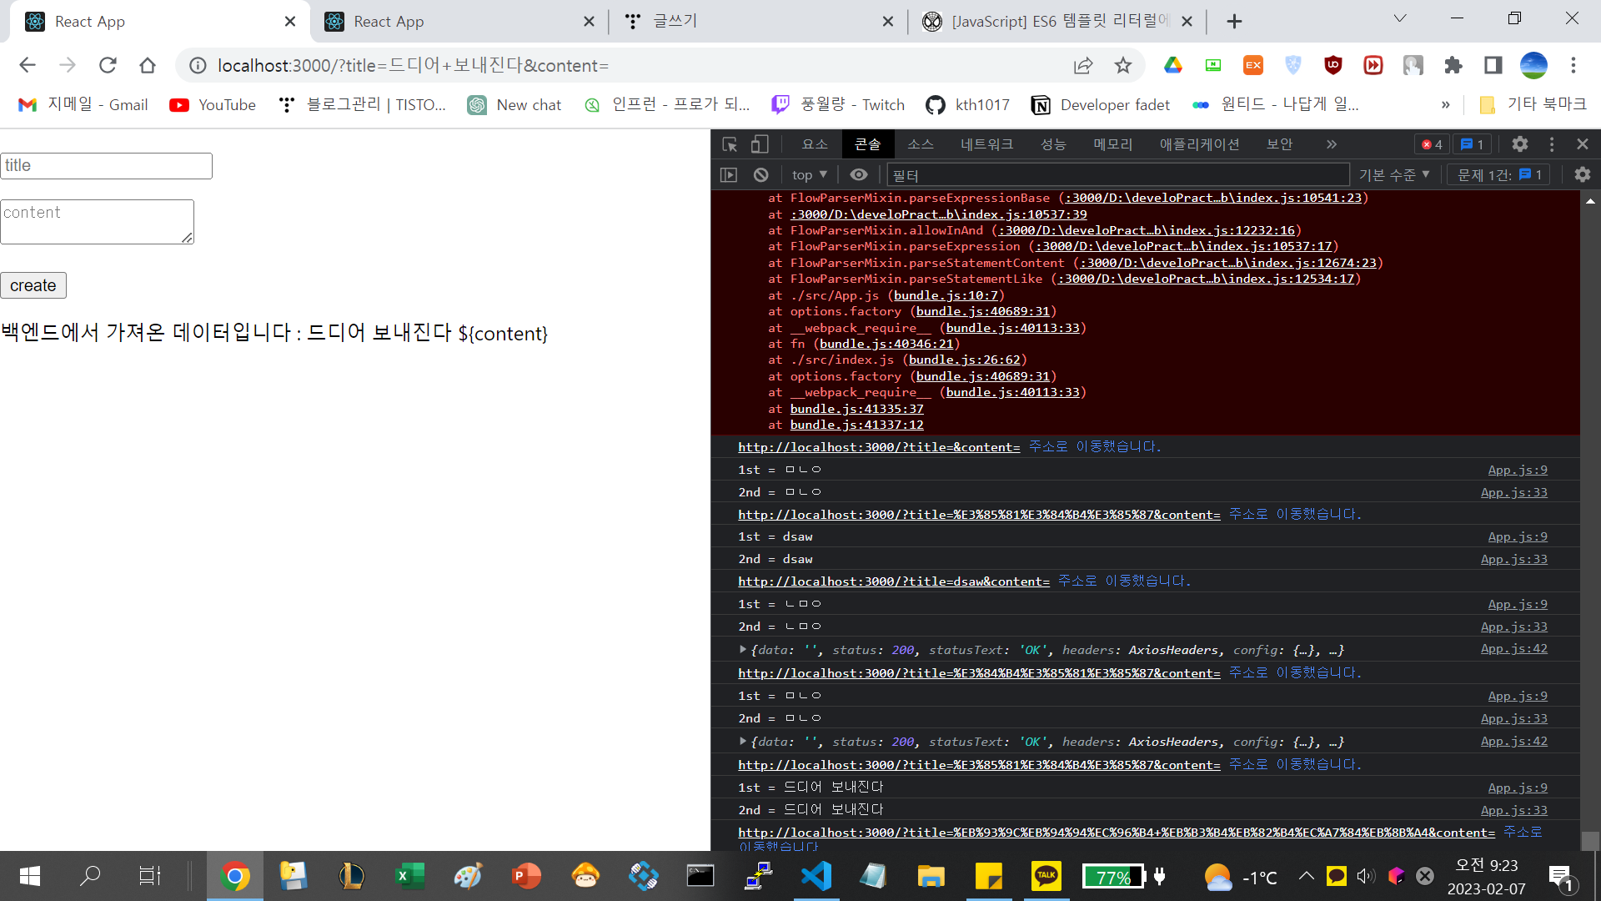Viewport: 1601px width, 901px height.
Task: Open console settings gear icon
Action: point(1582,174)
